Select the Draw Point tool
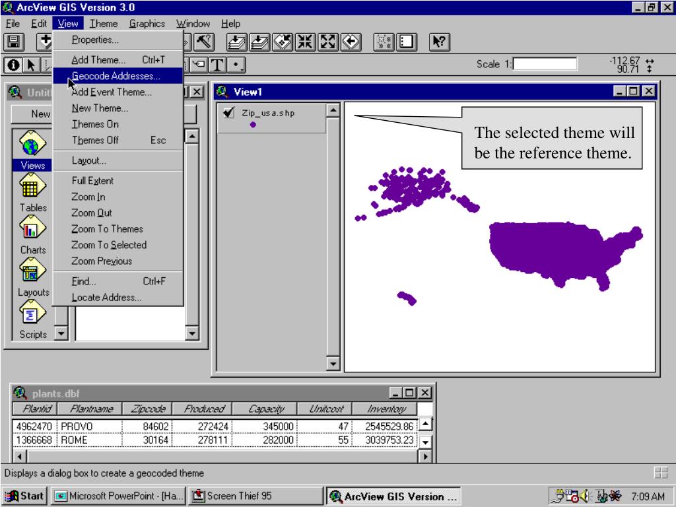Viewport: 676px width, 507px height. point(236,65)
